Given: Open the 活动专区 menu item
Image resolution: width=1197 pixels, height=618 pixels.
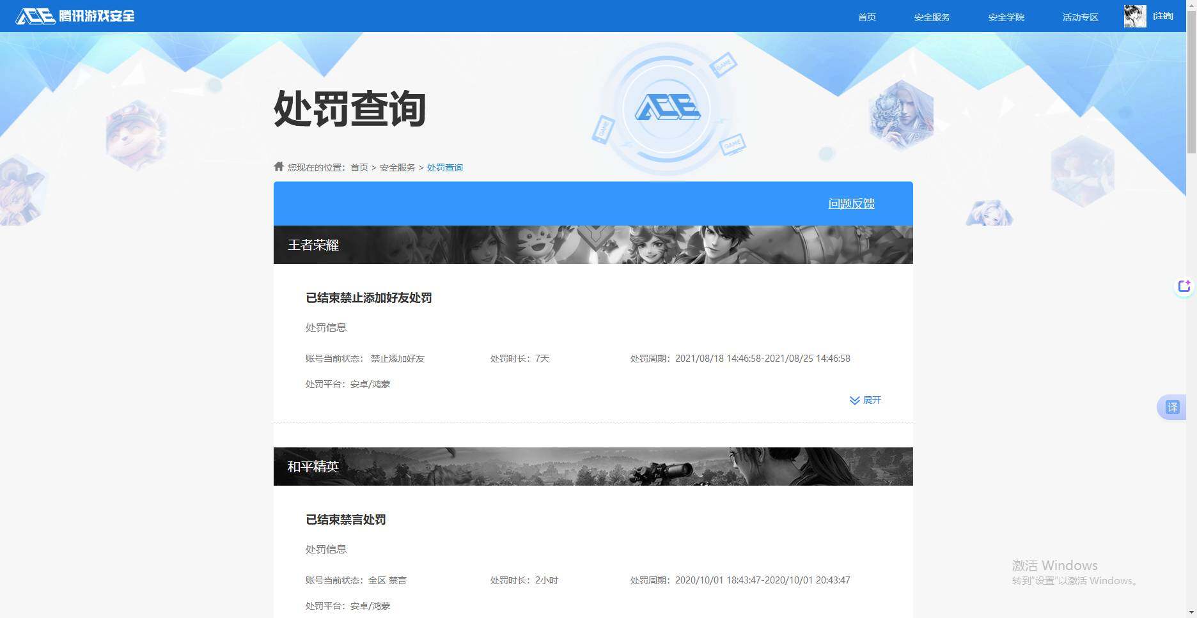Looking at the screenshot, I should 1079,17.
